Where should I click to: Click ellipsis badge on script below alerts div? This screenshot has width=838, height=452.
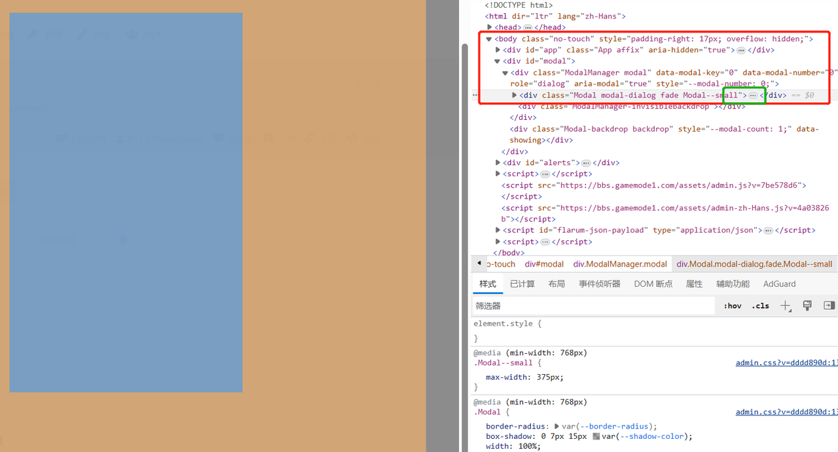[x=545, y=174]
